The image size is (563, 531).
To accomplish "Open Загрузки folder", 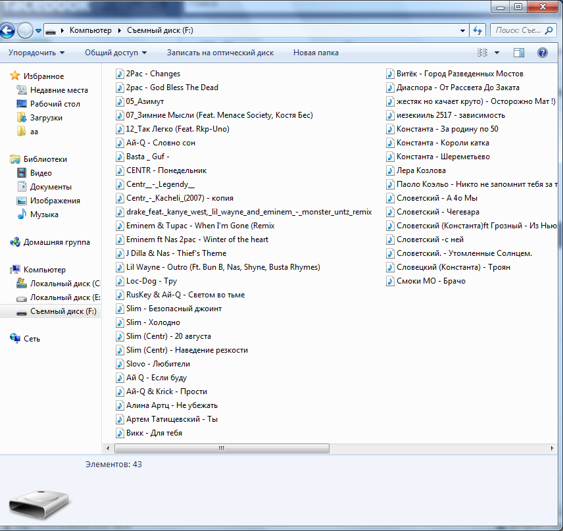I will coord(46,118).
